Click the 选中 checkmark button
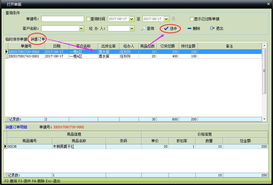 click(170, 28)
